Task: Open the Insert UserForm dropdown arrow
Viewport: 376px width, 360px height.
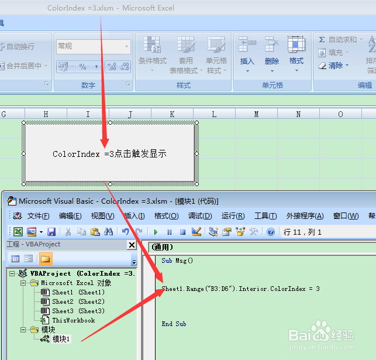Action: point(41,232)
